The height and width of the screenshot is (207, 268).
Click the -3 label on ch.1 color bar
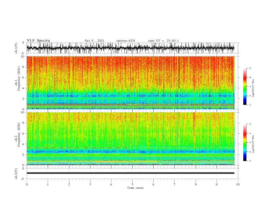tap(250, 68)
